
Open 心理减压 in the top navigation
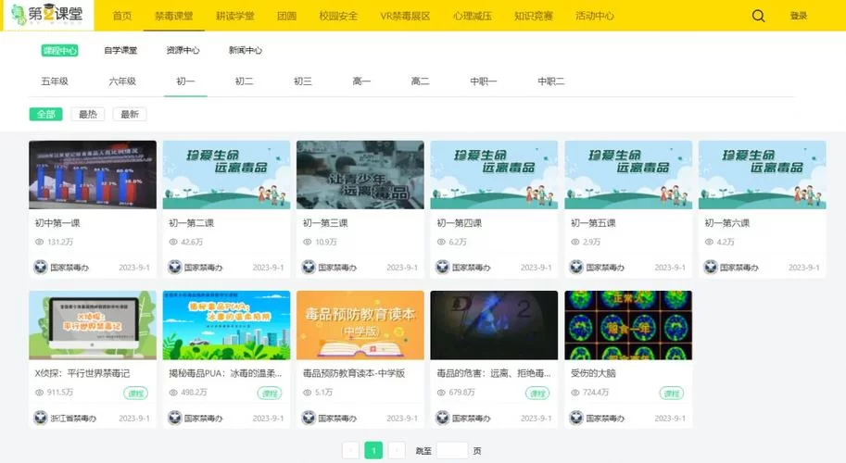tap(472, 16)
